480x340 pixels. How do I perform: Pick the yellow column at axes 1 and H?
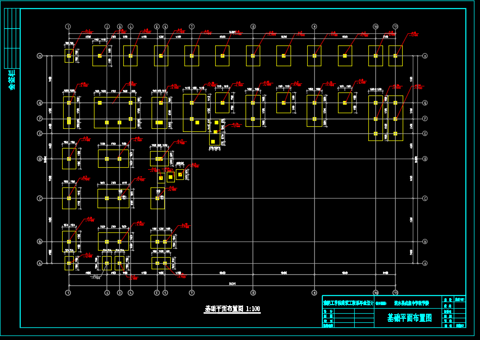click(69, 56)
